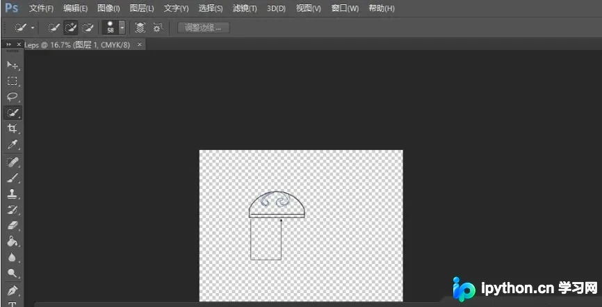602x307 pixels.
Task: Close the .eps document tab
Action: pyautogui.click(x=140, y=44)
